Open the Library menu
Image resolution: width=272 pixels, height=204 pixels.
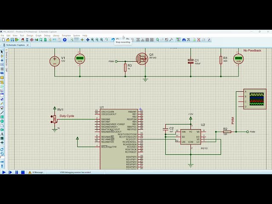[56, 36]
